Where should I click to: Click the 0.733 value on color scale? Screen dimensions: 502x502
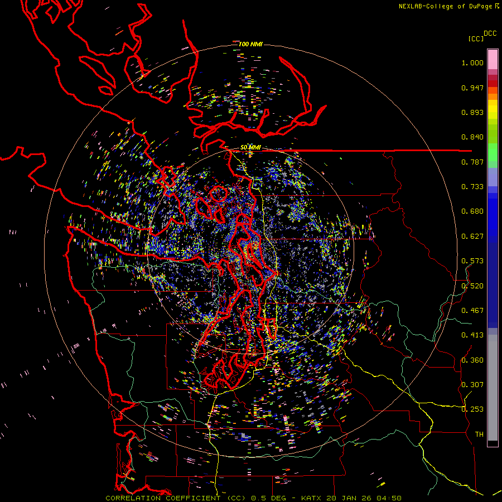click(x=472, y=187)
